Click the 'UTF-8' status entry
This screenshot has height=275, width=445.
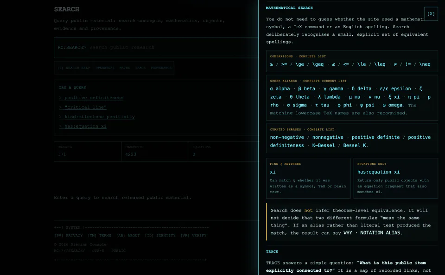point(98,250)
